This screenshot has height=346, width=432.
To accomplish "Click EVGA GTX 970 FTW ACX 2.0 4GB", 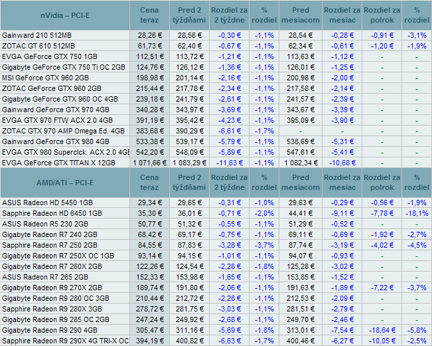I will (57, 120).
